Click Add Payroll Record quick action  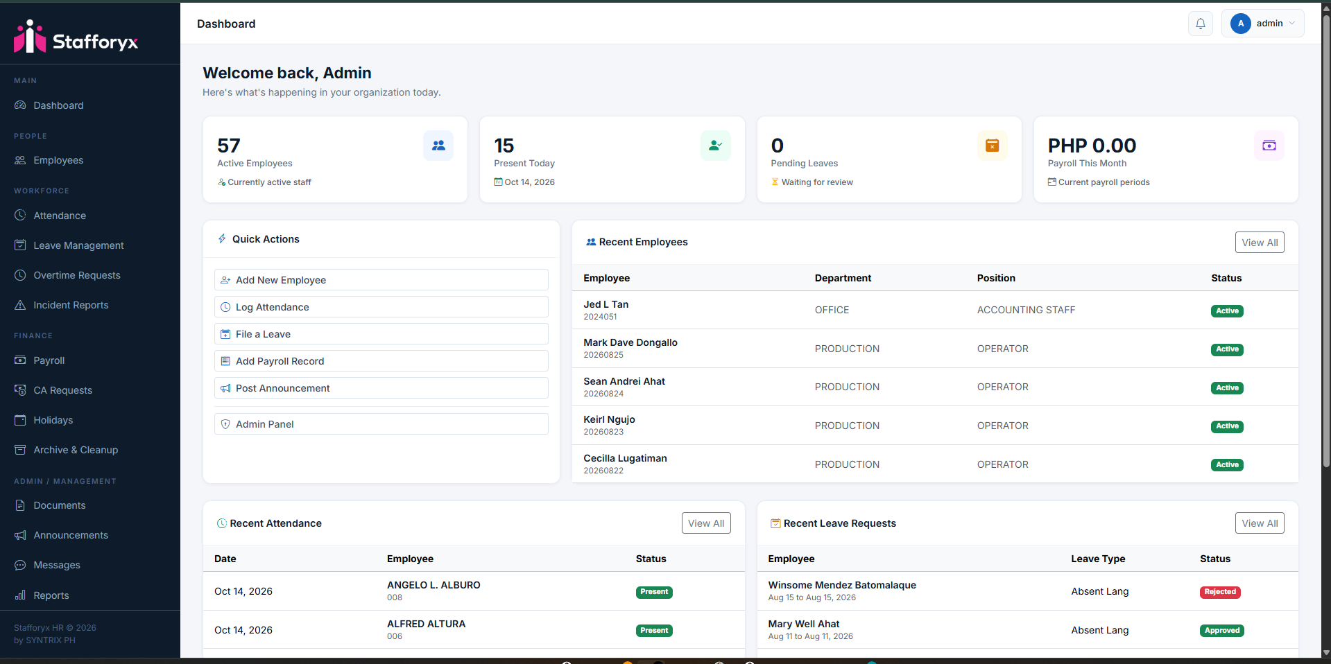pos(381,361)
